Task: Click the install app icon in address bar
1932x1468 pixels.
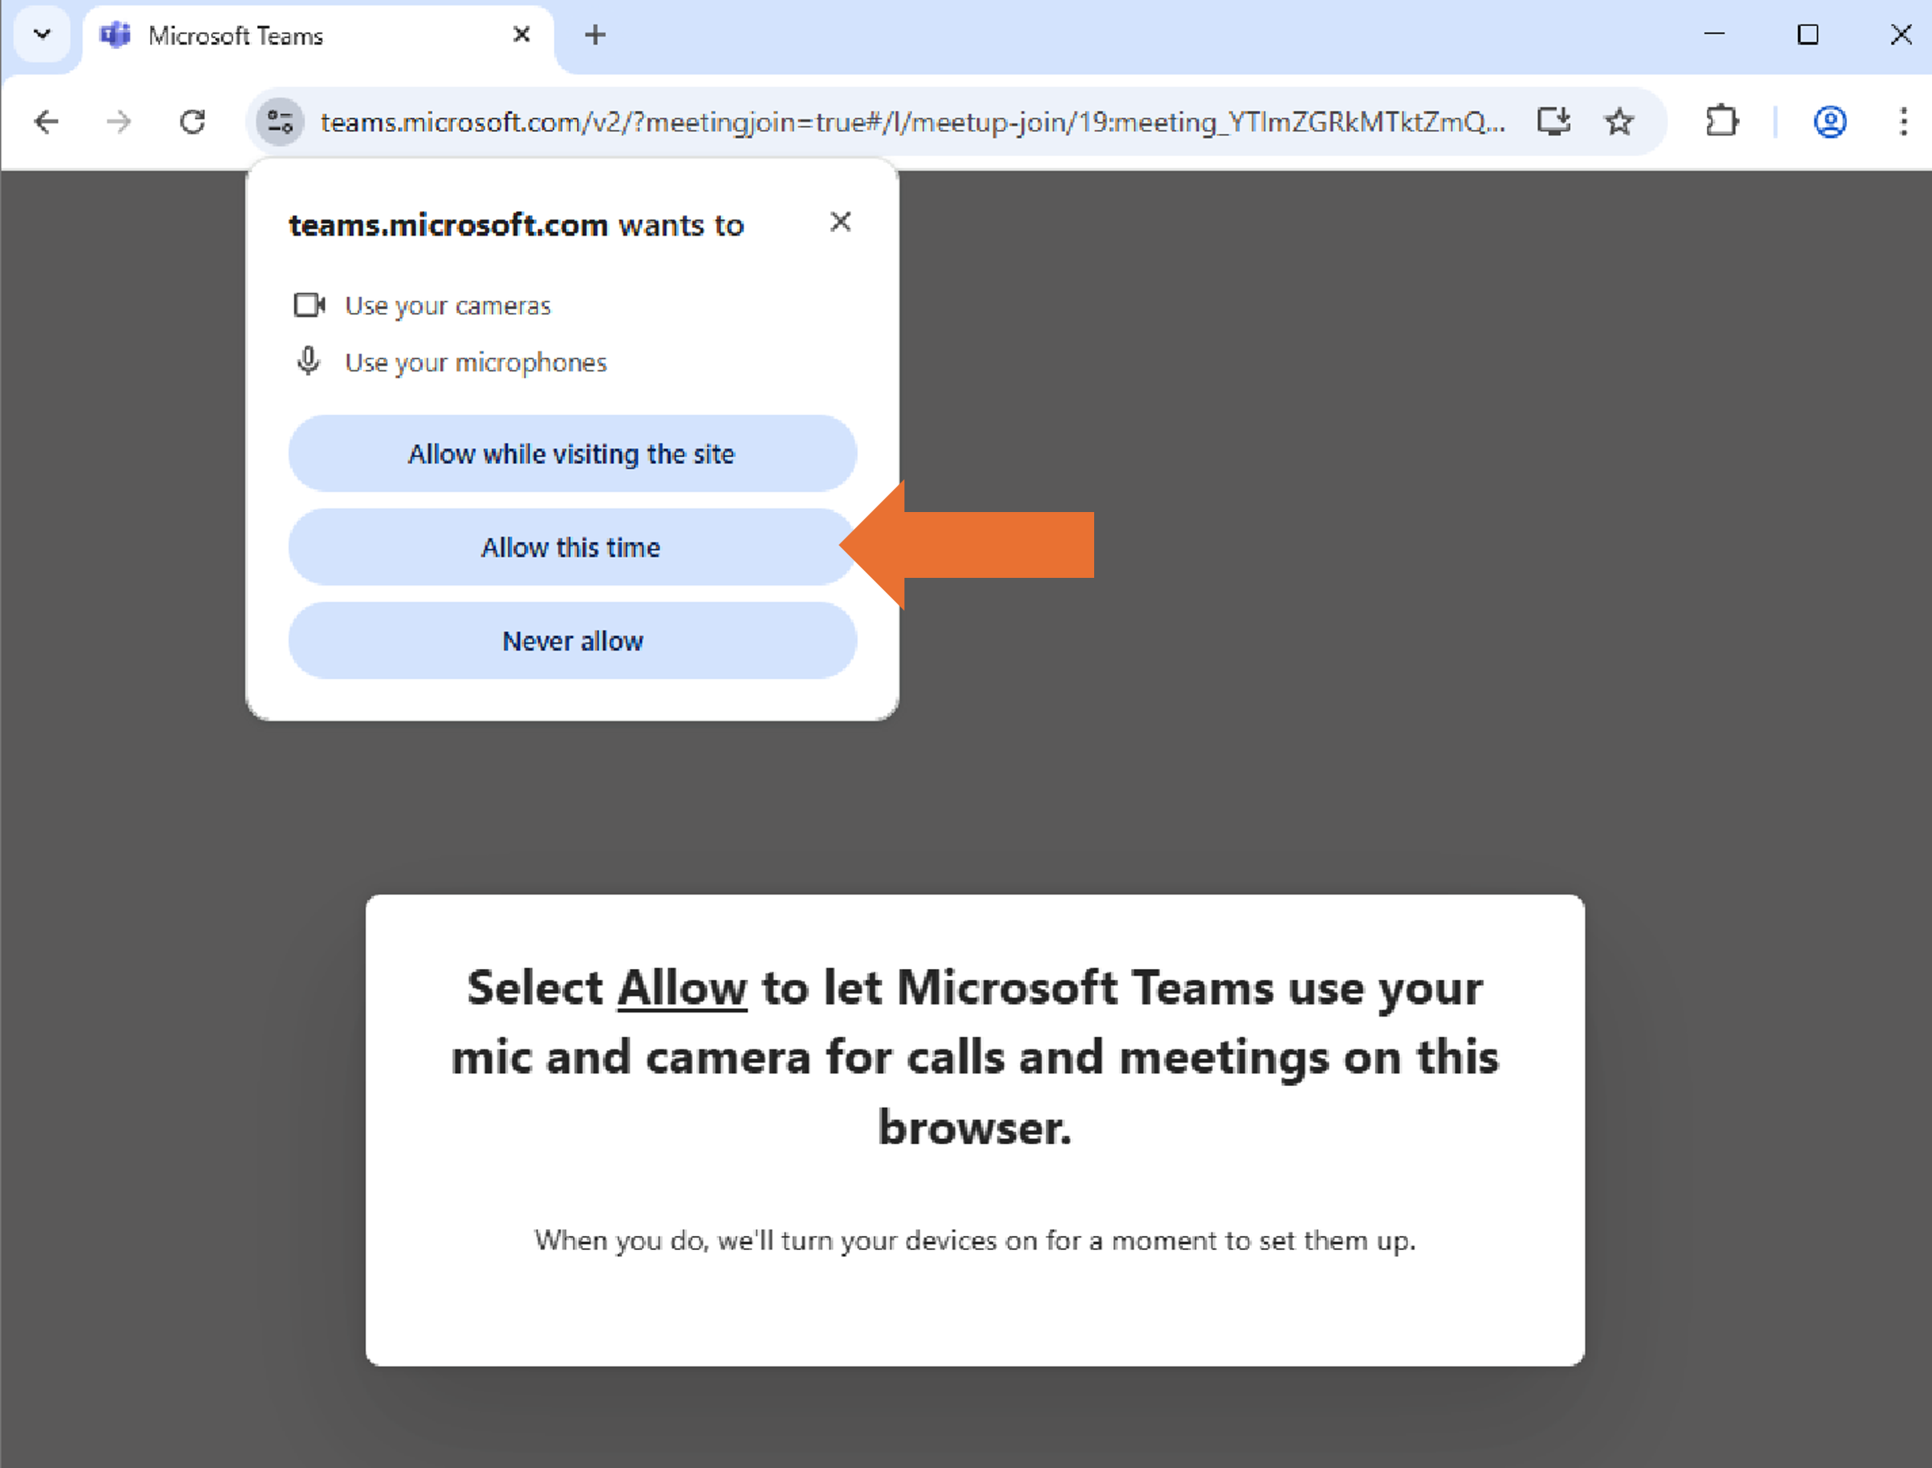Action: pyautogui.click(x=1554, y=122)
